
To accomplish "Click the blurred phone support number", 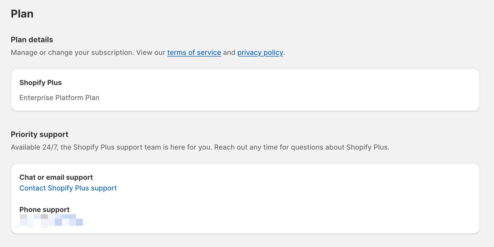I will pos(51,220).
